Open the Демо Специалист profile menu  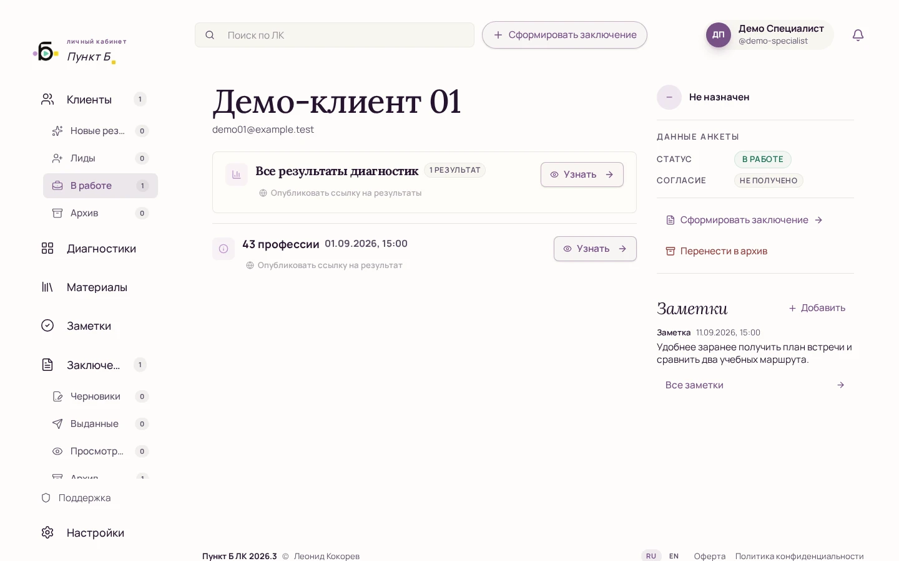769,35
